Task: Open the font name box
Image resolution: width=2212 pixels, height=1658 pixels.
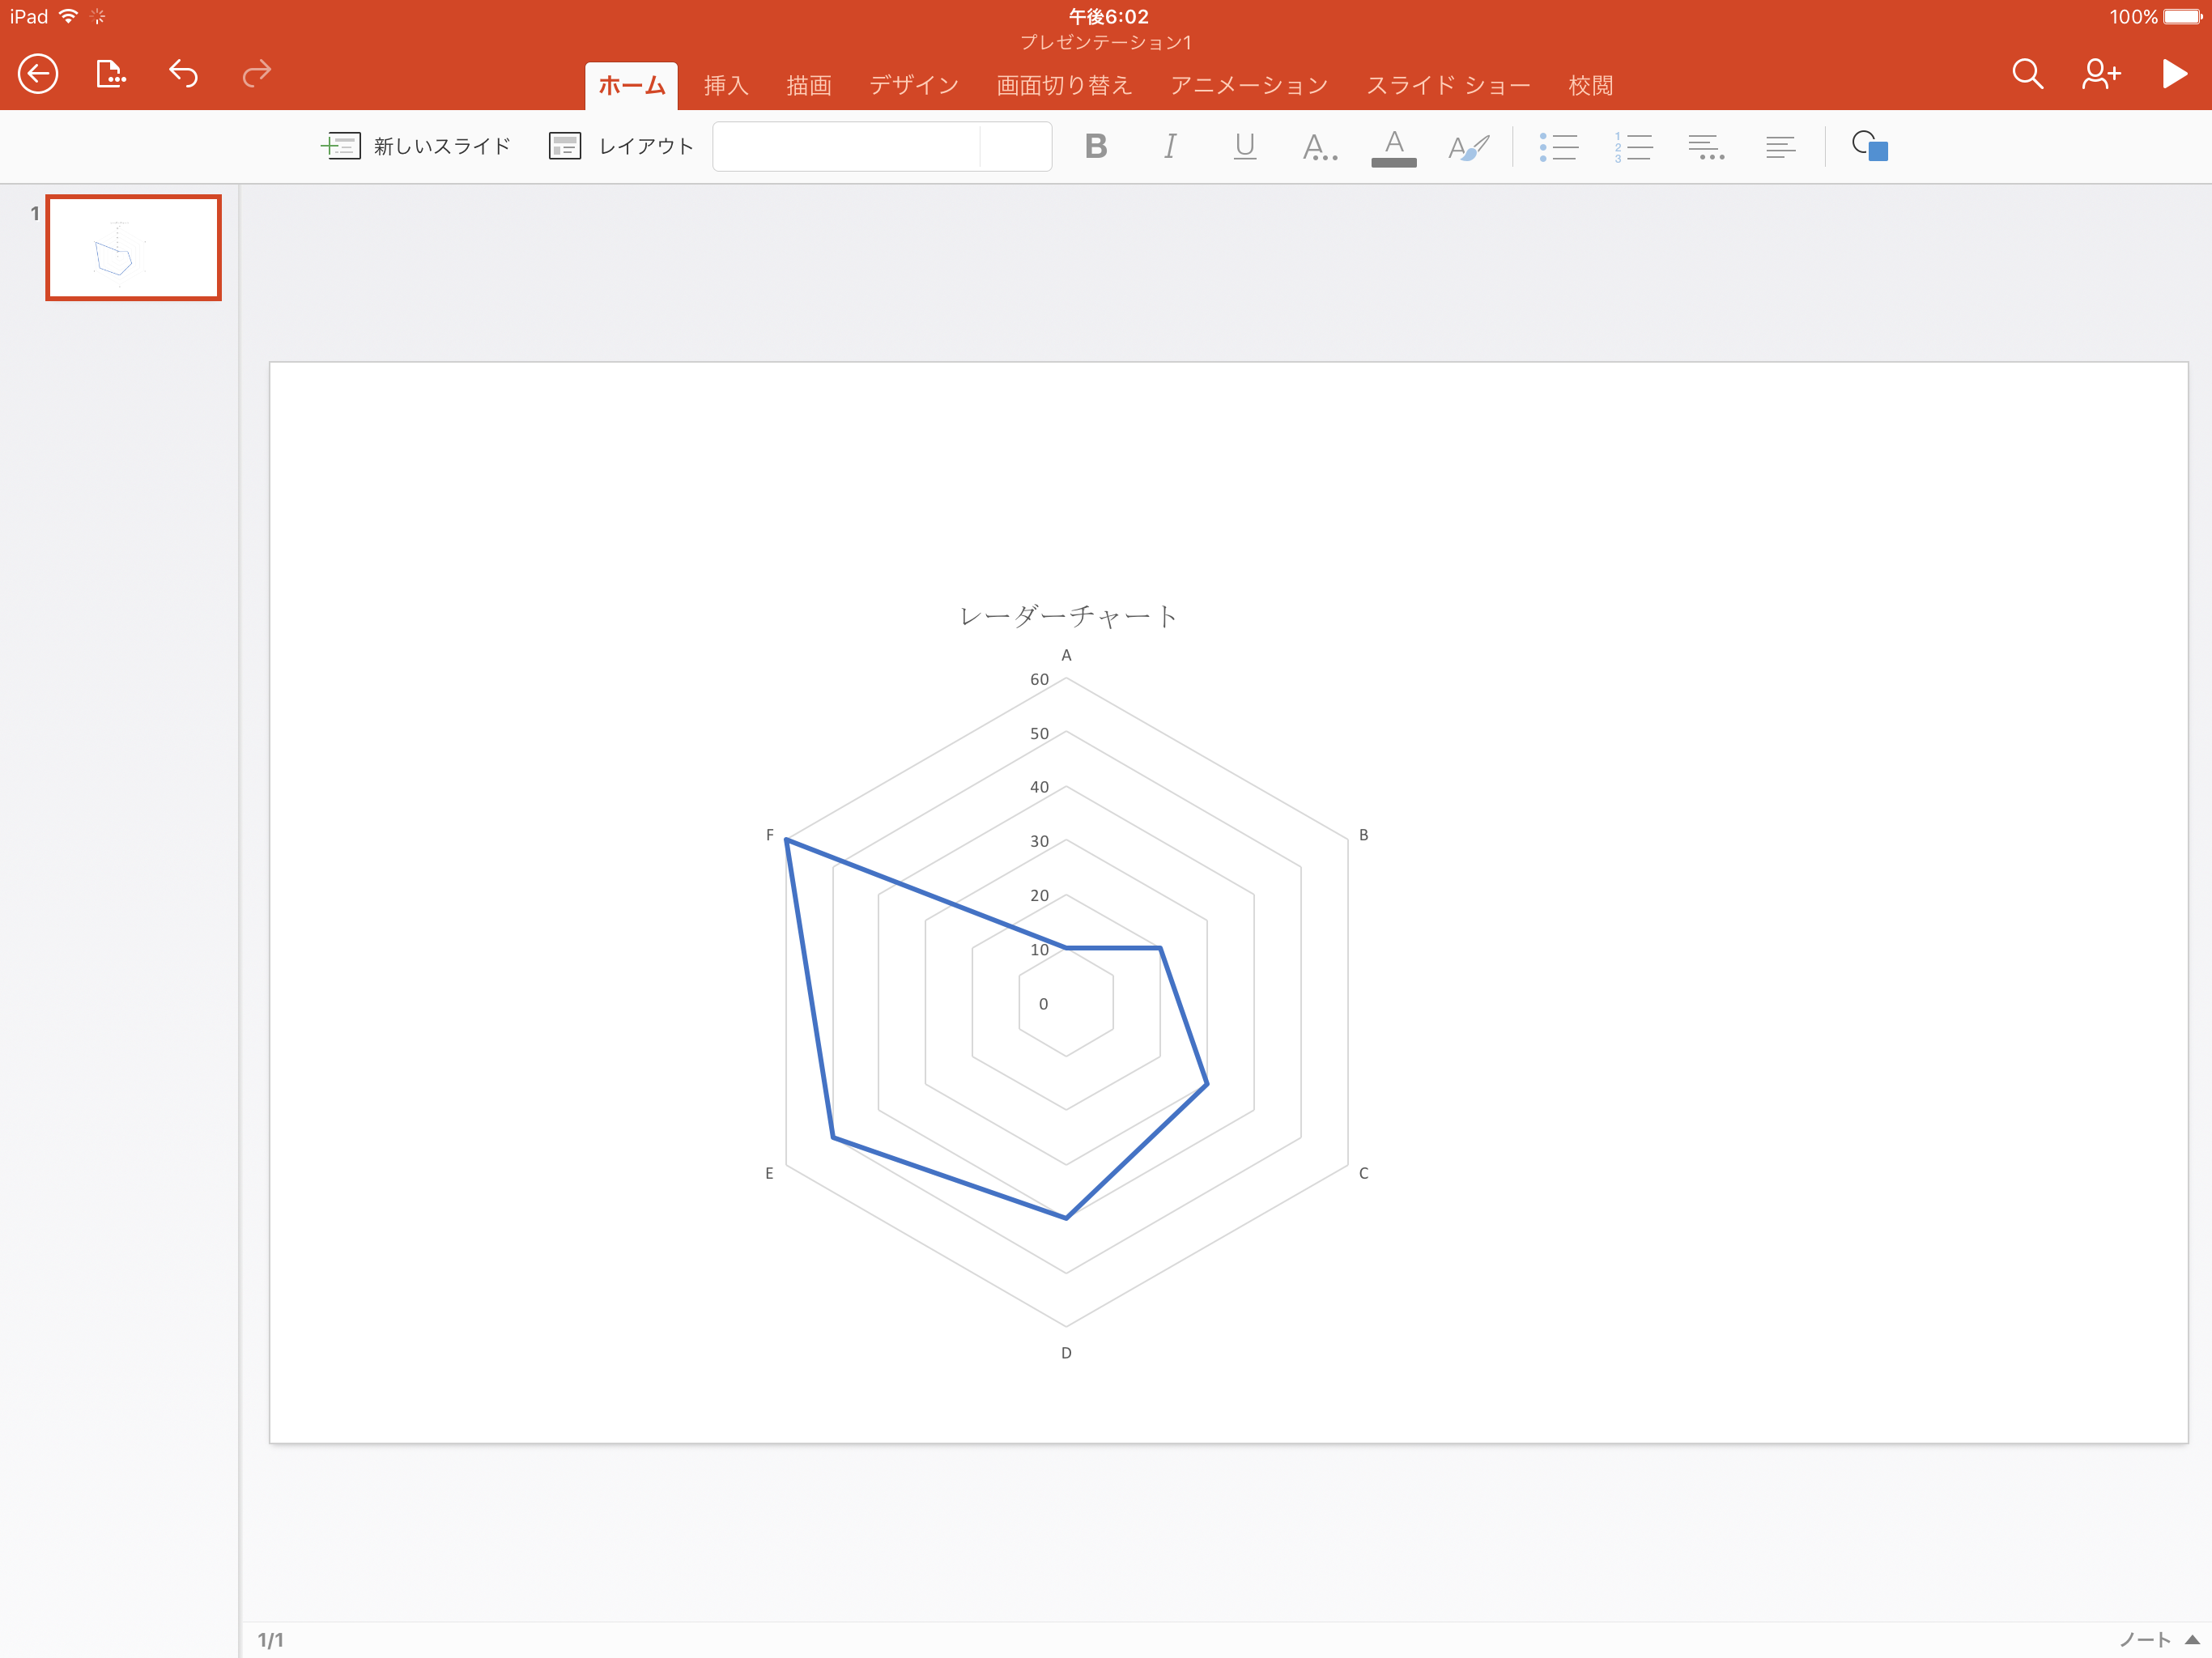Action: 846,147
